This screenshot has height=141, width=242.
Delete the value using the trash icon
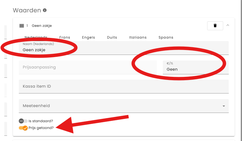pos(215,26)
